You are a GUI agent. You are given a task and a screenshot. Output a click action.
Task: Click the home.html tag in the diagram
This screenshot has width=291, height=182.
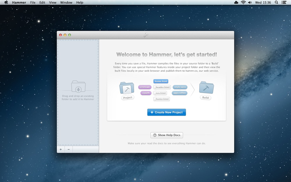coord(161,81)
